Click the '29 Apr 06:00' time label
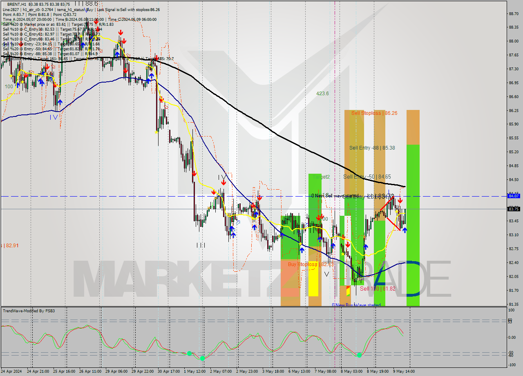Screen dimensions: 523x376 tap(116, 371)
